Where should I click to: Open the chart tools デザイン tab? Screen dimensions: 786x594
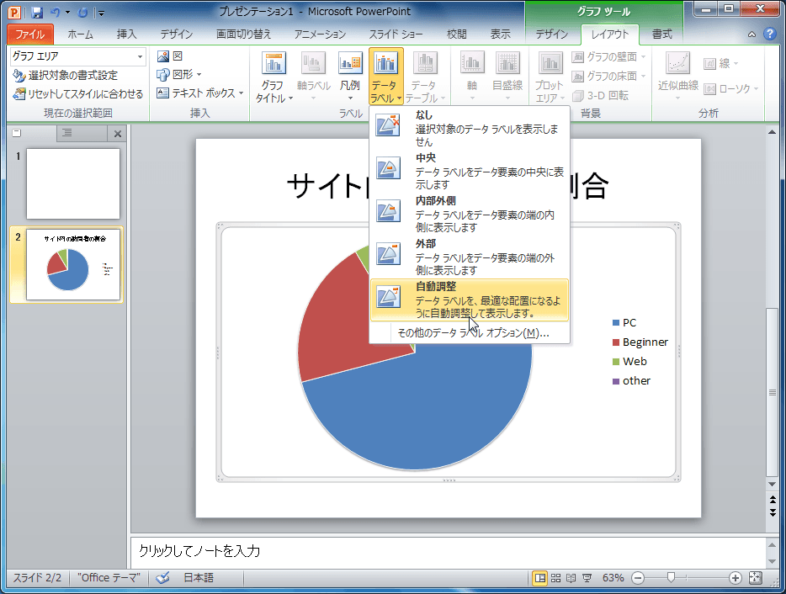[x=551, y=34]
